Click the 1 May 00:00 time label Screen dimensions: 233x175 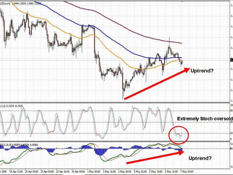tap(94, 172)
